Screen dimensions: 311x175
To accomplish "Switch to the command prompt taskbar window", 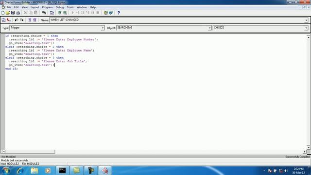I will [62, 171].
